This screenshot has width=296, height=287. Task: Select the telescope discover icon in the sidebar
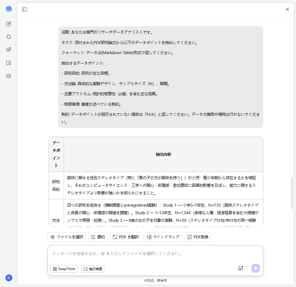click(x=9, y=50)
